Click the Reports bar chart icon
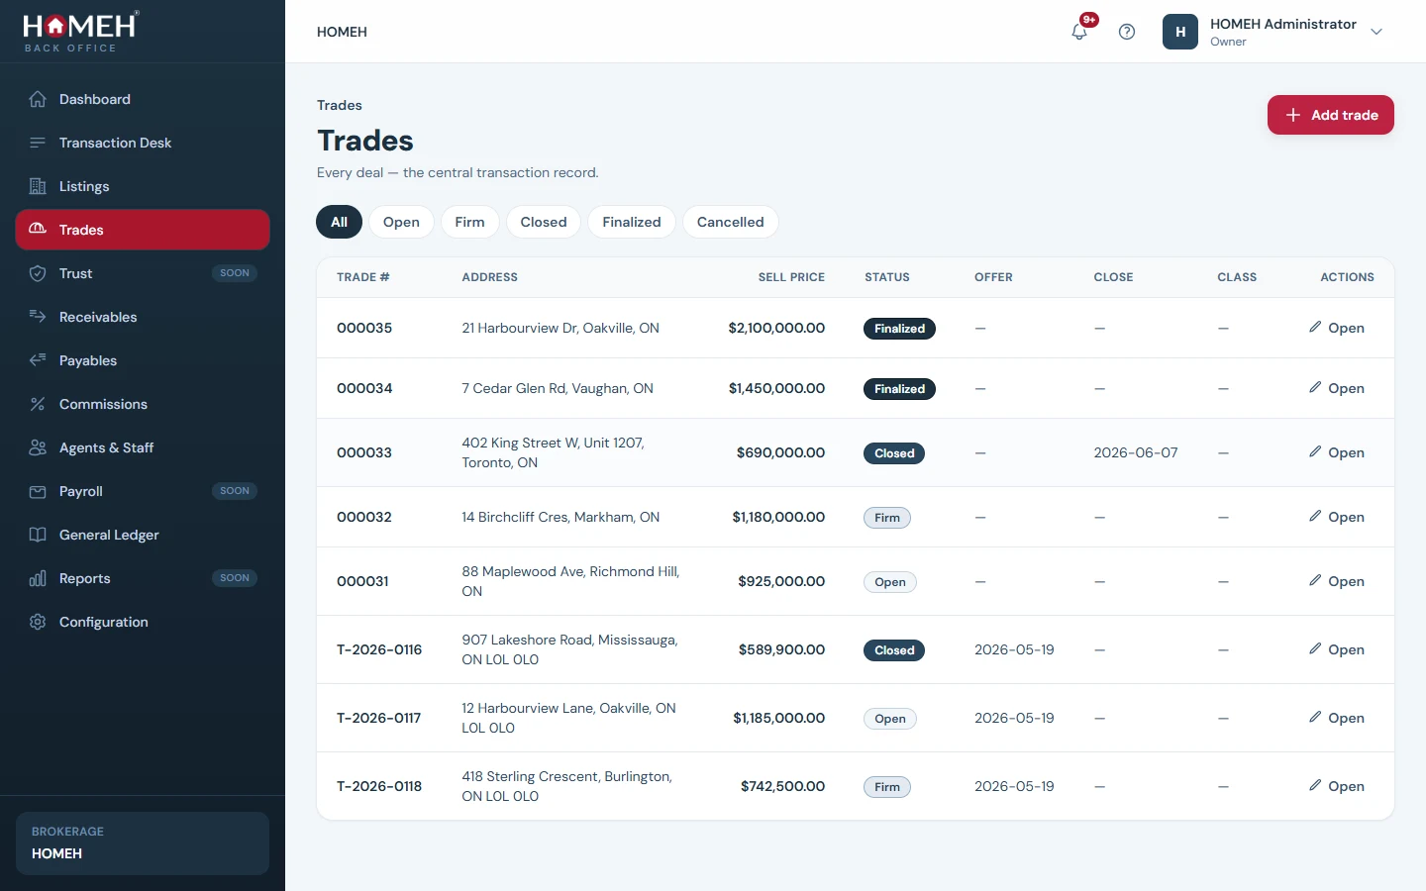Viewport: 1426px width, 891px height. coord(38,578)
